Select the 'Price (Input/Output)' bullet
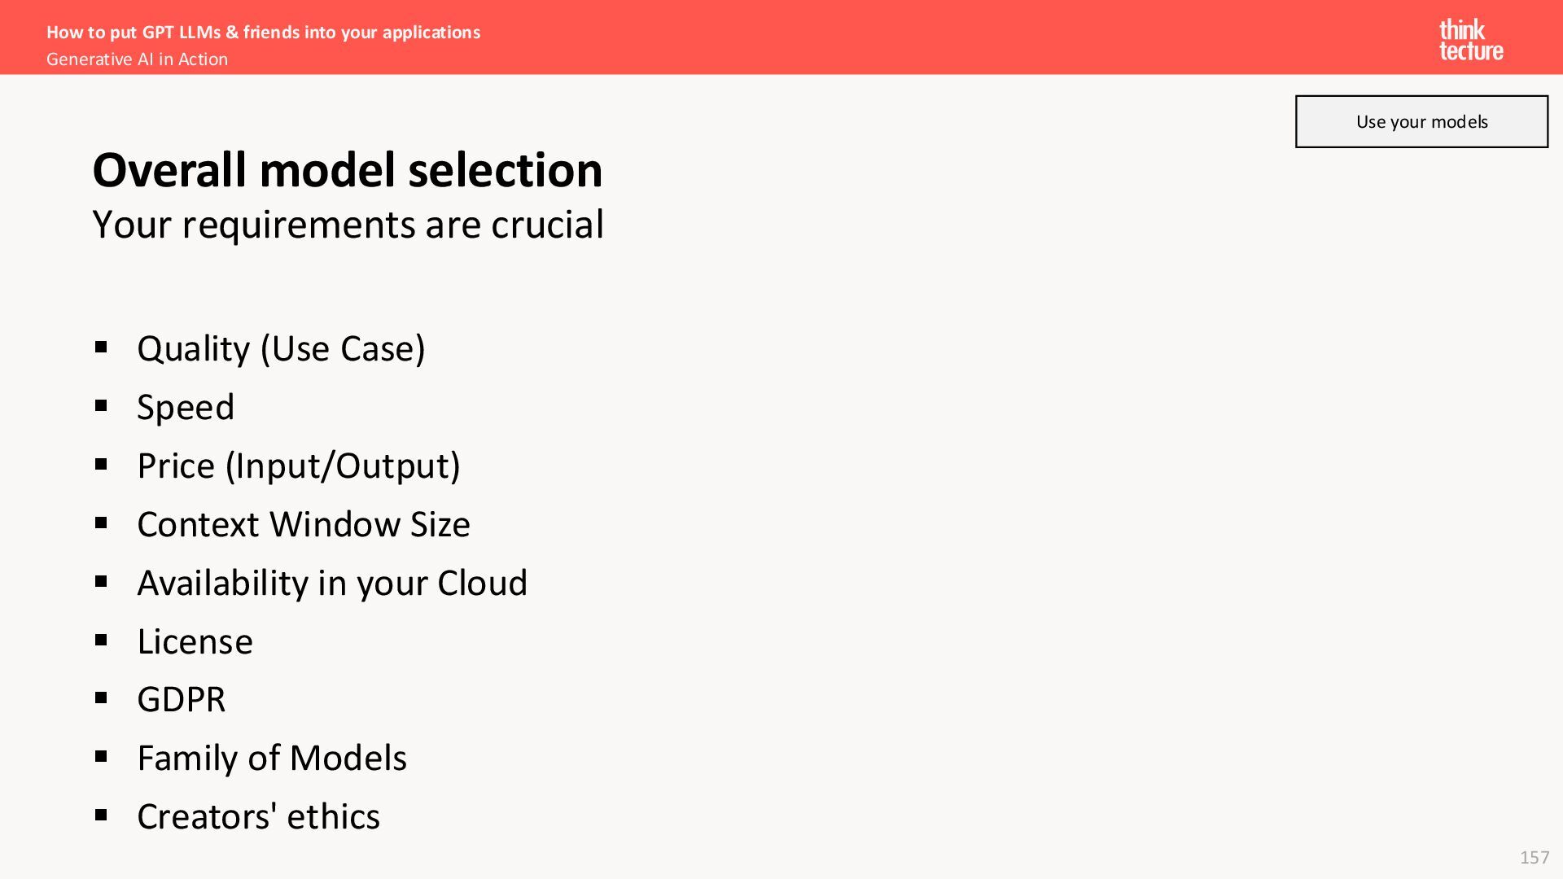 pyautogui.click(x=299, y=466)
